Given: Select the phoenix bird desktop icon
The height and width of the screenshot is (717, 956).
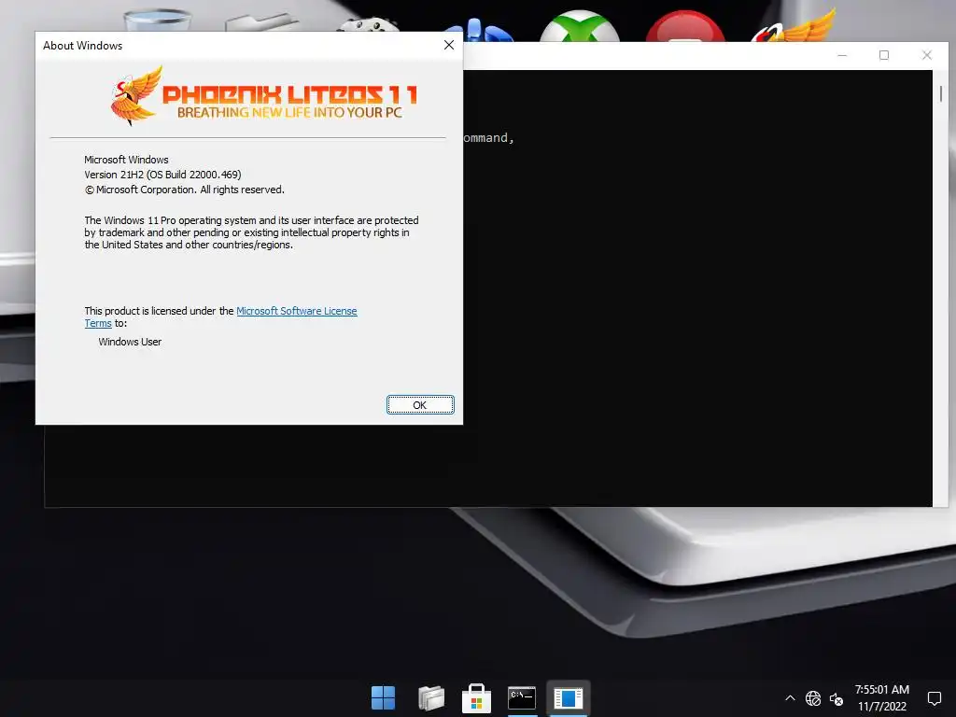Looking at the screenshot, I should tap(794, 25).
